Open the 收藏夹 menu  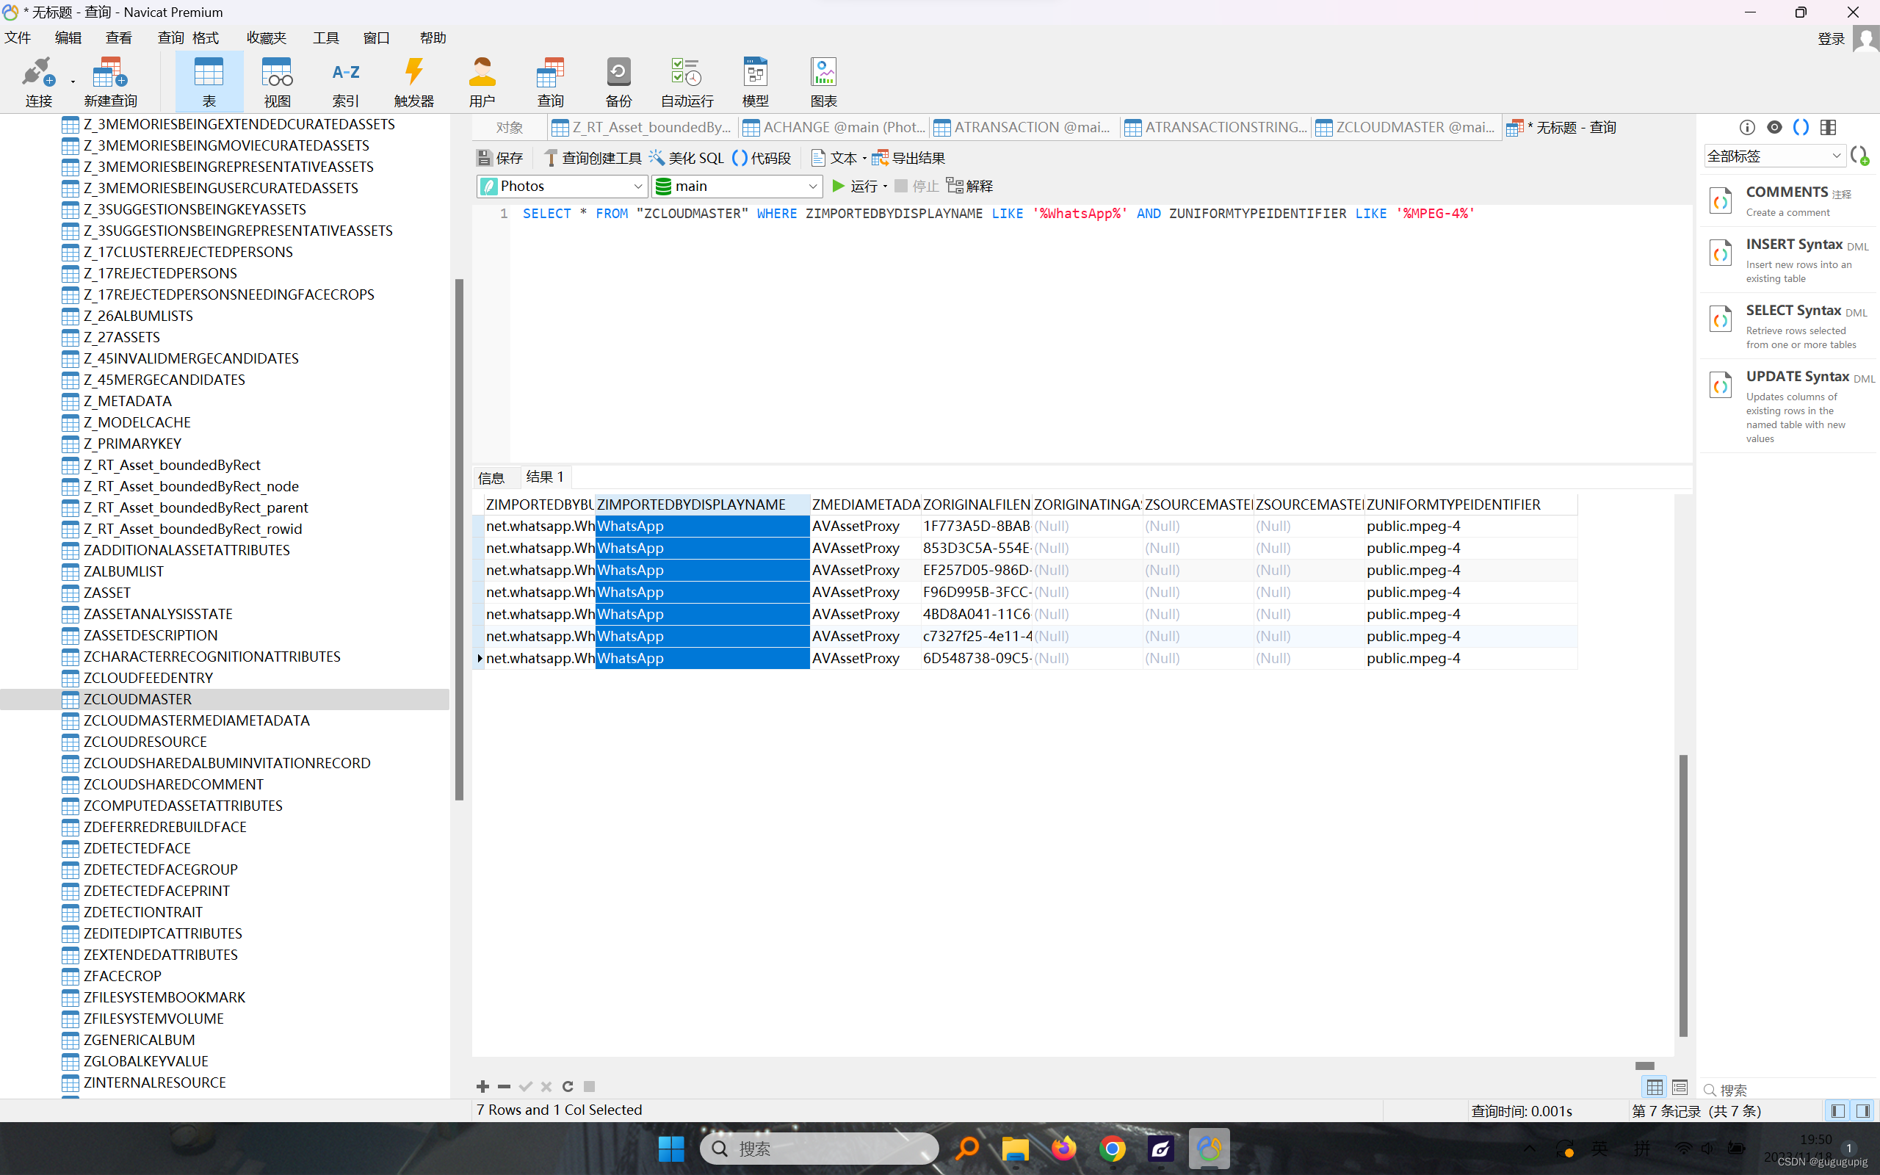point(267,37)
